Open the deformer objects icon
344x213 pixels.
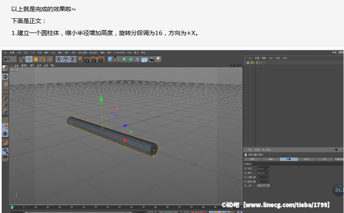coord(138,59)
